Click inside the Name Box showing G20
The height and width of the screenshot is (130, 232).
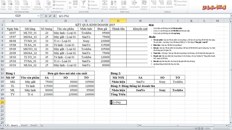pyautogui.click(x=18, y=16)
